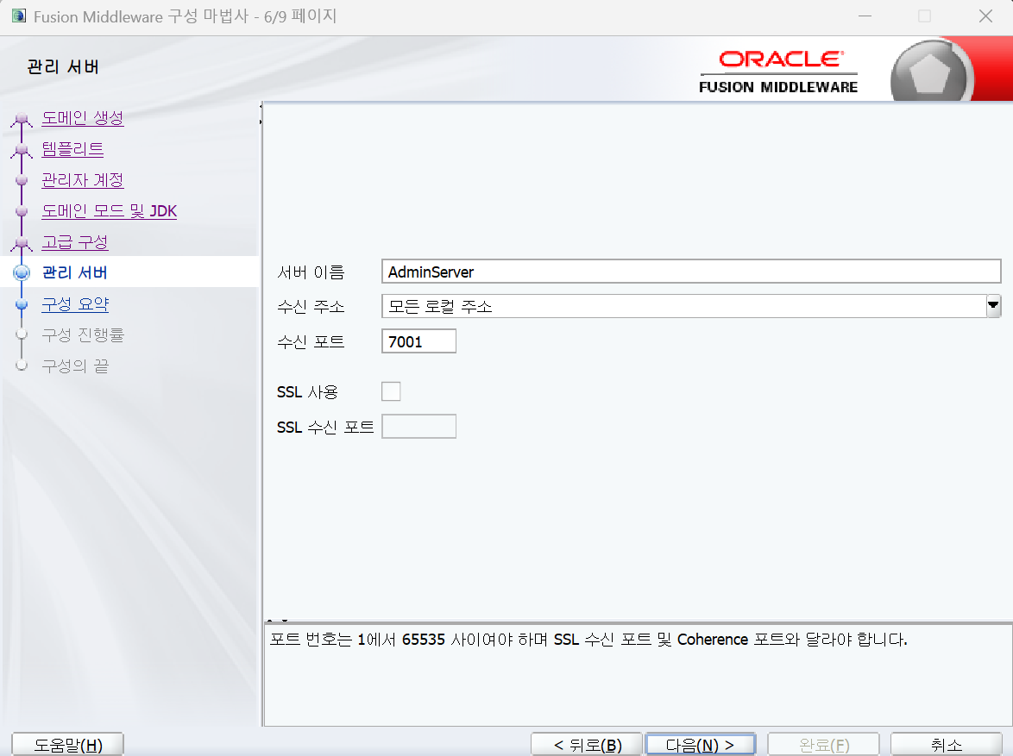Viewport: 1013px width, 756px height.
Task: Open help with the 도움말(H) button
Action: click(68, 745)
